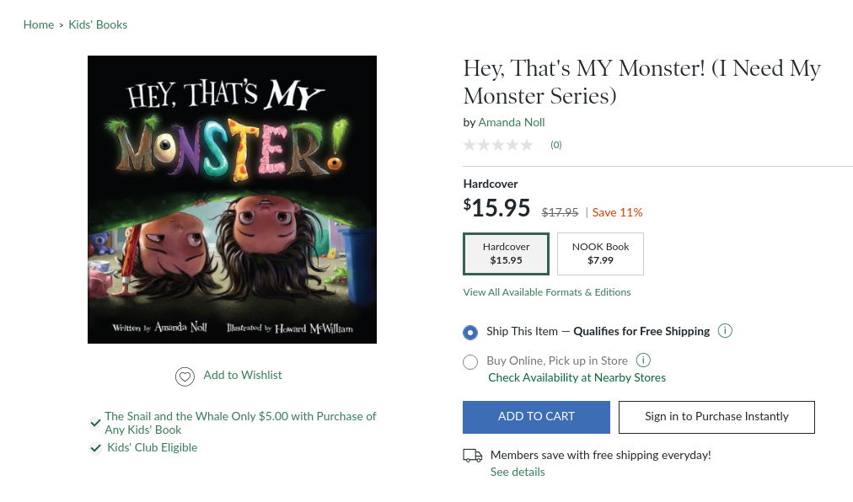Open View All Available Formats & Editions
Screen dimensions: 853x502
[546, 292]
